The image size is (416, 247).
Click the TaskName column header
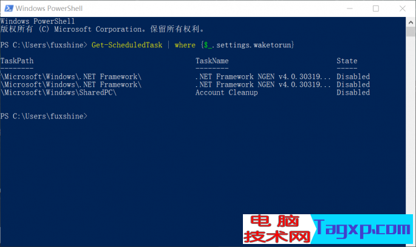pos(212,61)
